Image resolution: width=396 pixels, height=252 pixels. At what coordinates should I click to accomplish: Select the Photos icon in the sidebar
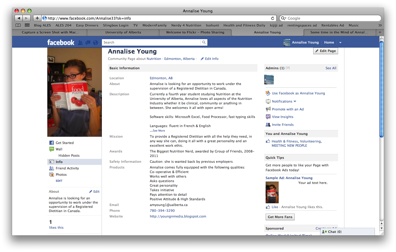(52, 175)
